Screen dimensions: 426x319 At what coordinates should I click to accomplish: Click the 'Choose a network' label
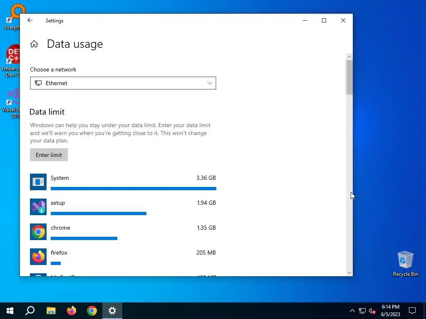pyautogui.click(x=53, y=69)
